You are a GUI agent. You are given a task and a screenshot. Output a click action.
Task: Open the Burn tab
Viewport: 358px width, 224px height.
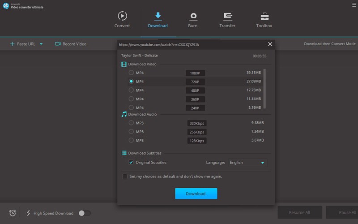[x=193, y=20]
